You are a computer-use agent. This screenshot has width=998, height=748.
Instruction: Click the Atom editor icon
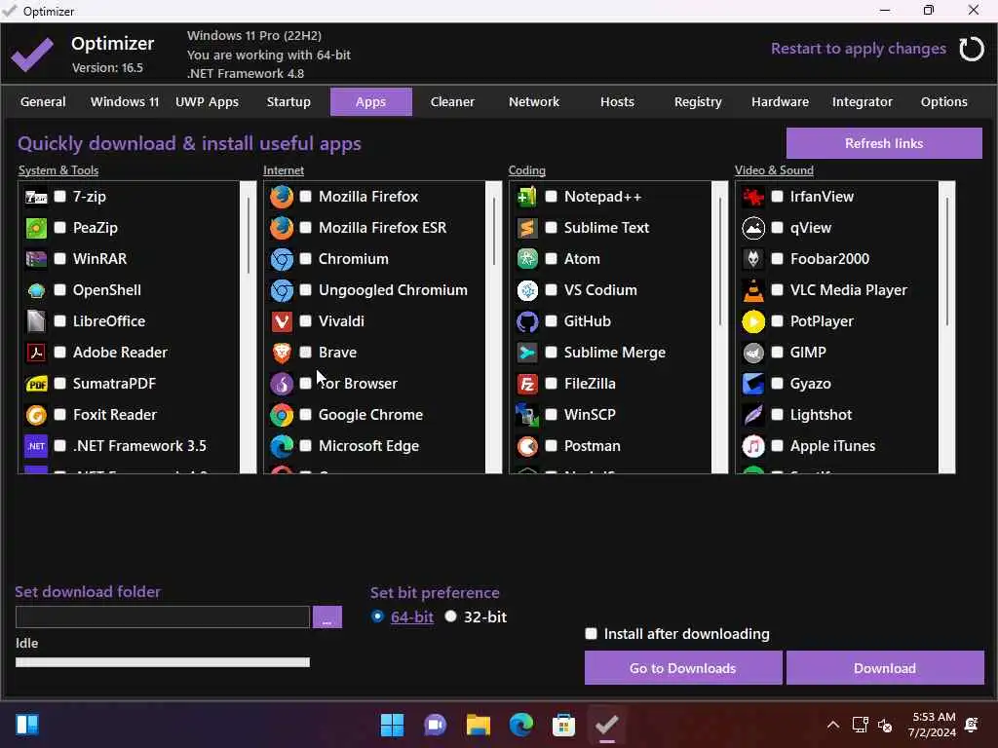527,259
